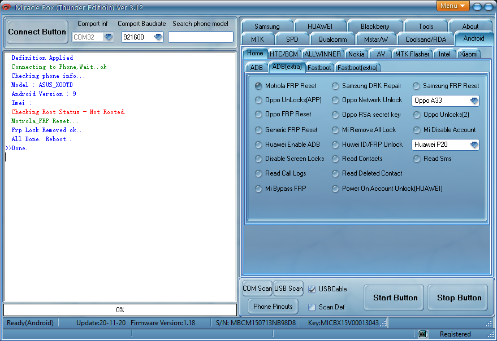The height and width of the screenshot is (341, 497).
Task: Switch to the ADB tab
Action: [x=257, y=67]
